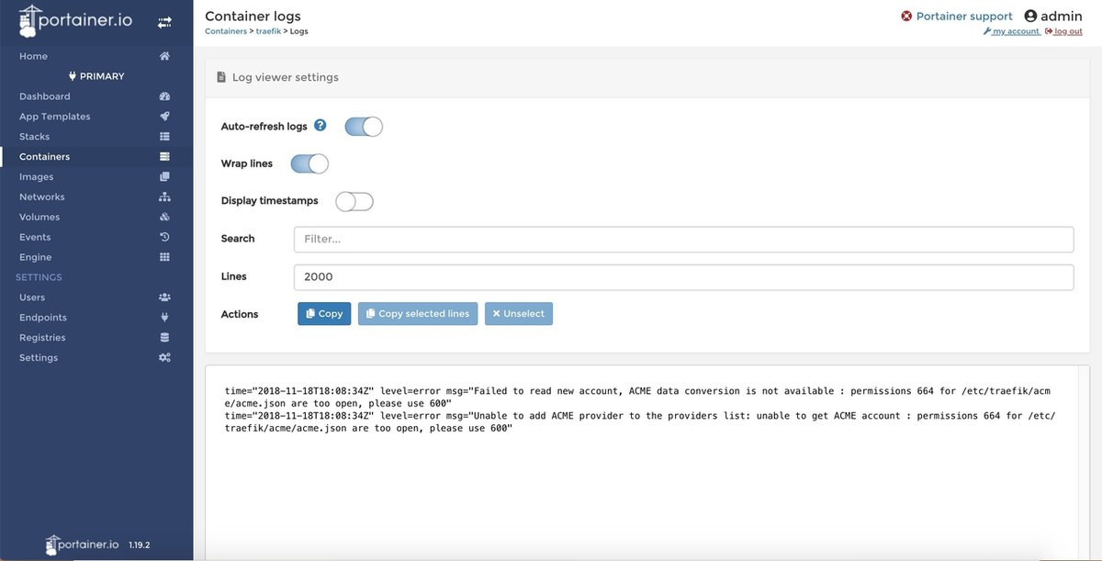
Task: Click the Registries database icon
Action: click(164, 338)
